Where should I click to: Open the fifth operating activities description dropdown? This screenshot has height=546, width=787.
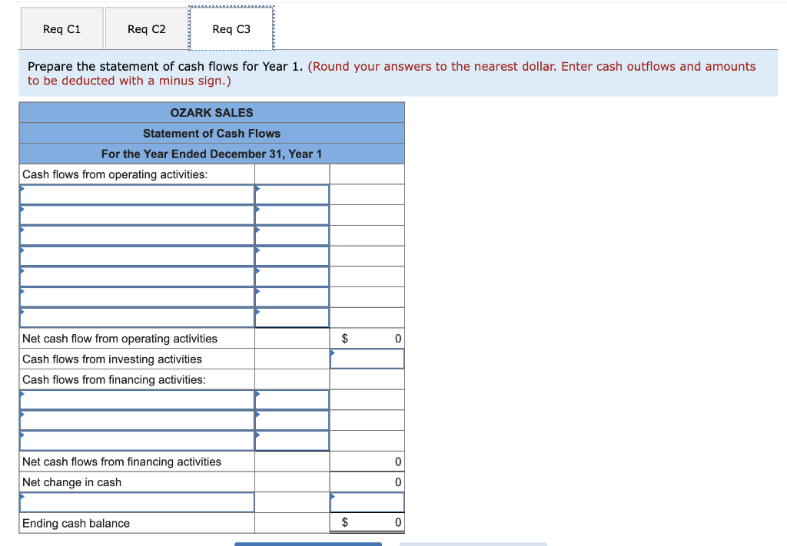tap(137, 276)
